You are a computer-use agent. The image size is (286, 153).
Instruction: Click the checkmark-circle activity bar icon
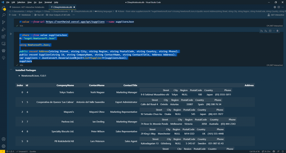click(x=3, y=58)
